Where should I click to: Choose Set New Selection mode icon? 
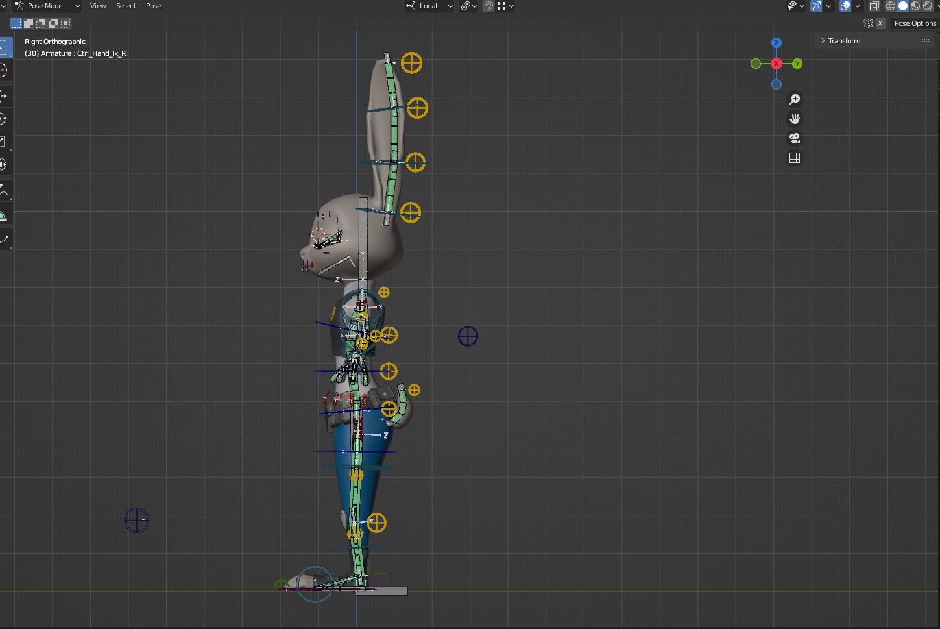[16, 23]
